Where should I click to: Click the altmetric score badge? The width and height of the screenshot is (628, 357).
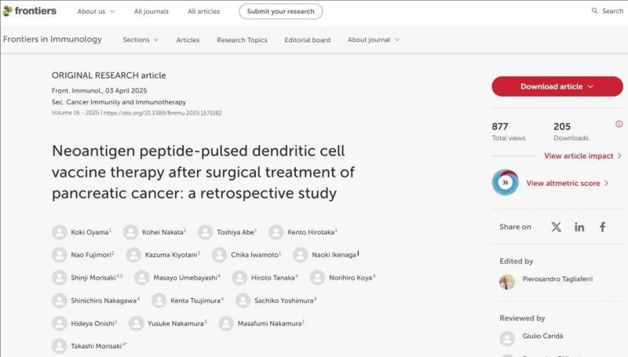coord(505,182)
